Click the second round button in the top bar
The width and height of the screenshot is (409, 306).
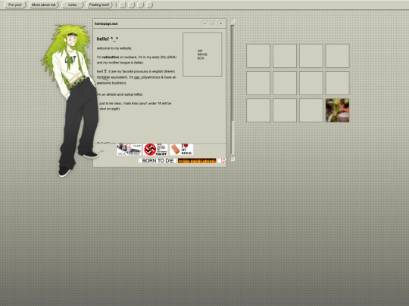click(x=132, y=5)
